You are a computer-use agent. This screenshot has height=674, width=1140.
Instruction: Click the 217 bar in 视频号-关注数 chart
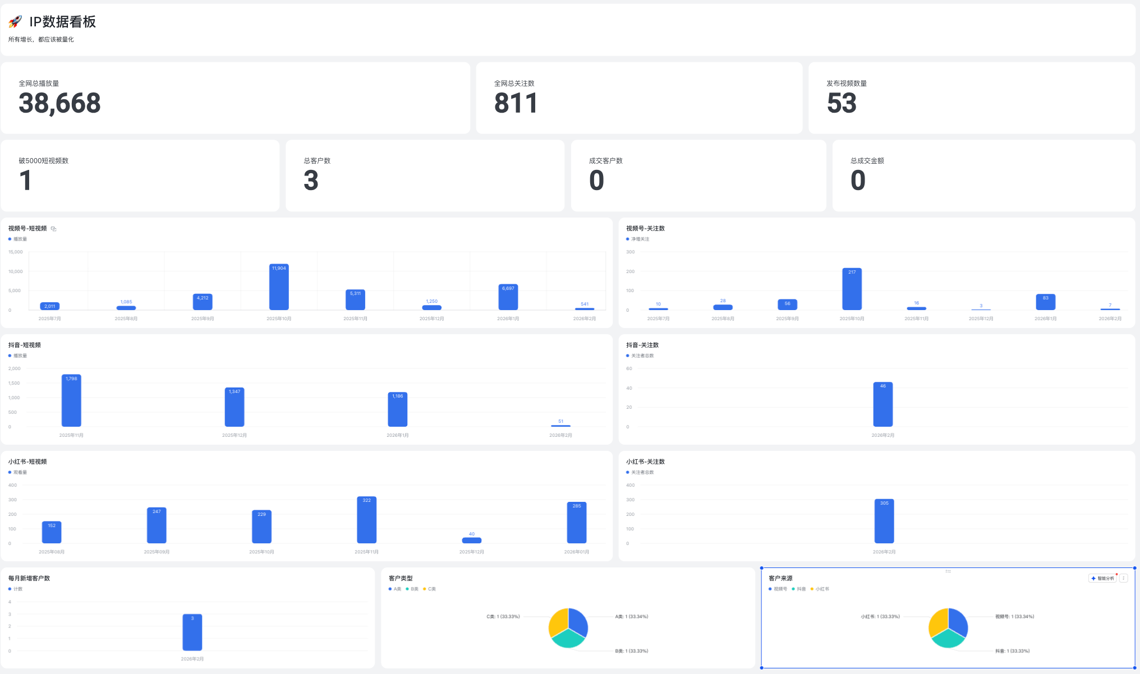click(x=852, y=289)
